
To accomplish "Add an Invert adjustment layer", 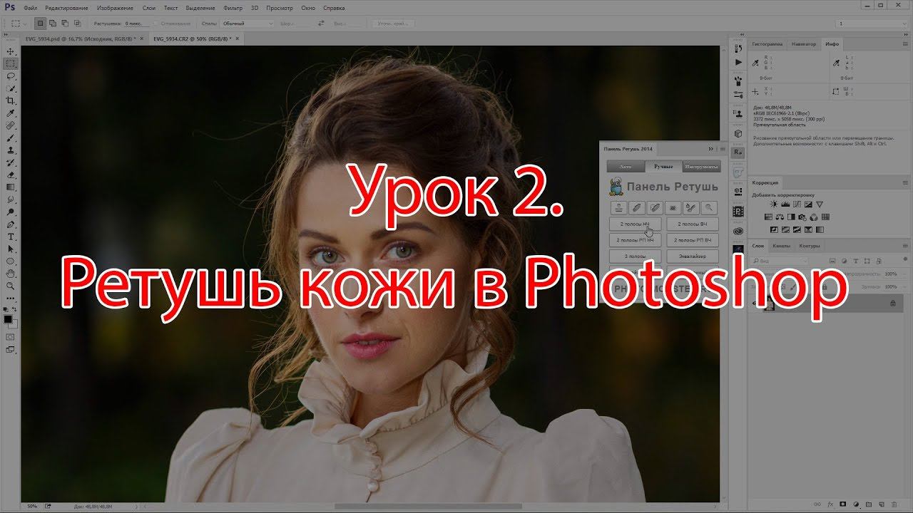I will coord(774,229).
